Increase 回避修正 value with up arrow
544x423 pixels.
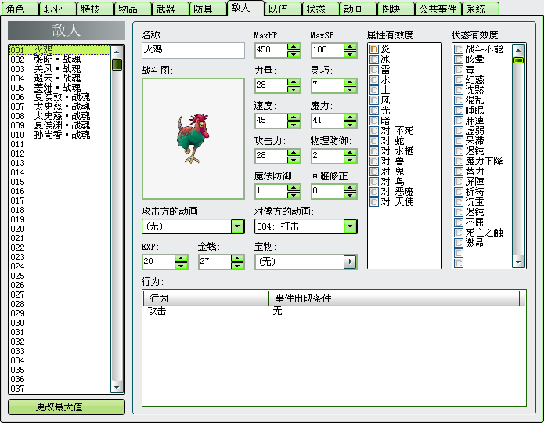[350, 188]
